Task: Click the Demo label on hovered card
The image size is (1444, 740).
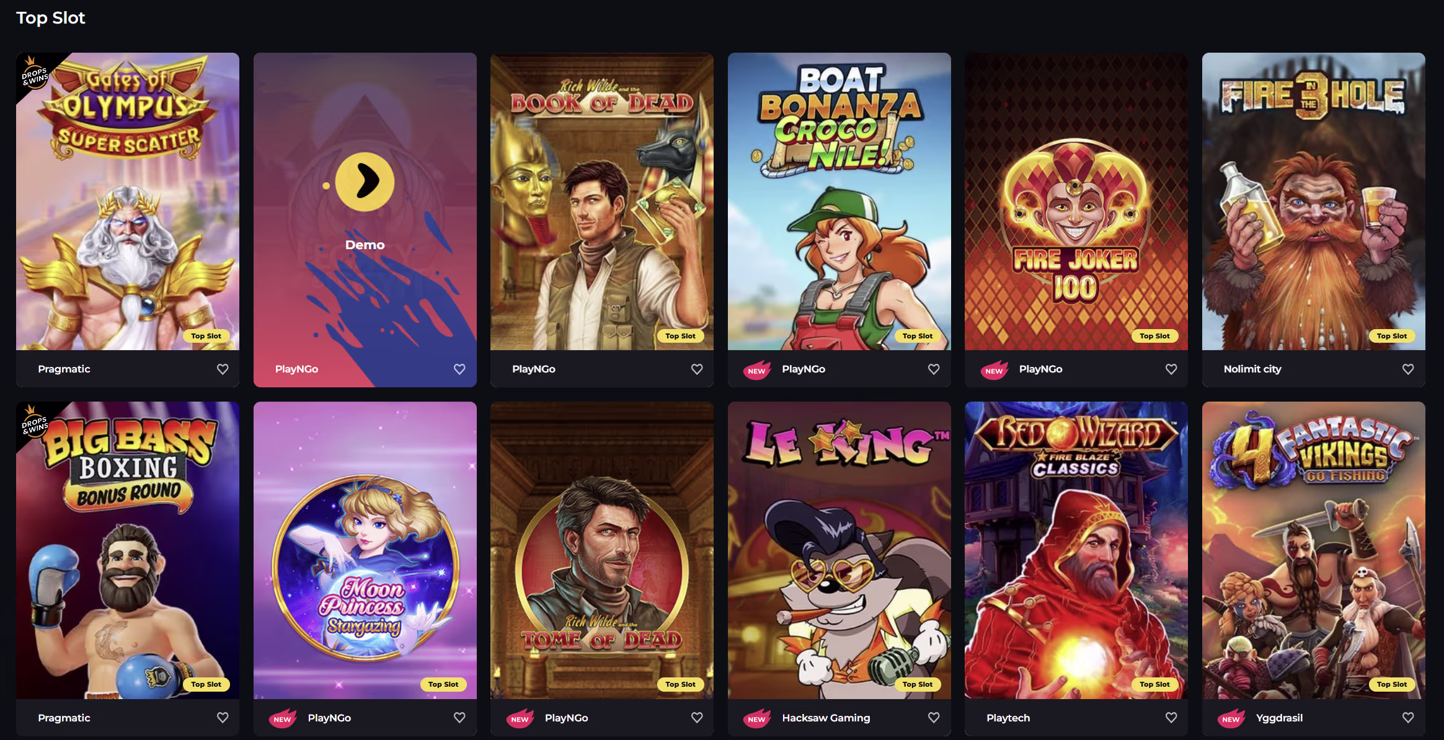Action: coord(365,245)
